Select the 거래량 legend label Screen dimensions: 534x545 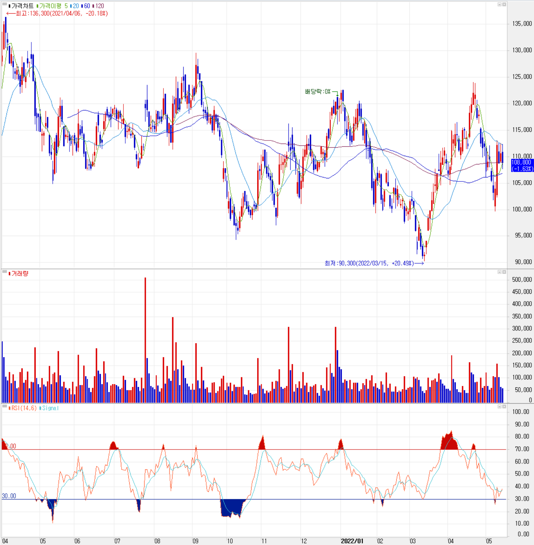(x=20, y=274)
